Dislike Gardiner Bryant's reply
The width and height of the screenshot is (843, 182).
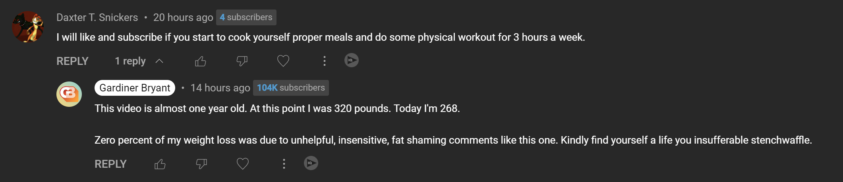[201, 164]
